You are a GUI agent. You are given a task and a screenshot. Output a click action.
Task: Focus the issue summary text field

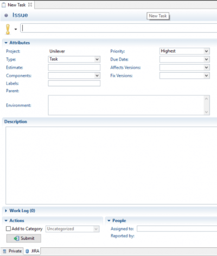[119, 28]
